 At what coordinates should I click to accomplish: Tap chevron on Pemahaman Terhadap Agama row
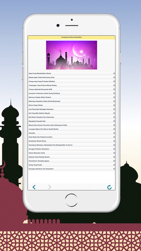pyautogui.click(x=114, y=161)
